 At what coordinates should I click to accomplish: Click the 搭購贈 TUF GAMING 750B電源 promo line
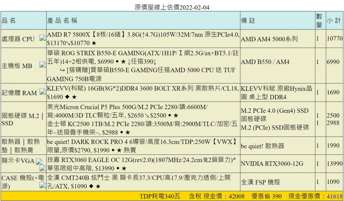pyautogui.click(x=141, y=74)
